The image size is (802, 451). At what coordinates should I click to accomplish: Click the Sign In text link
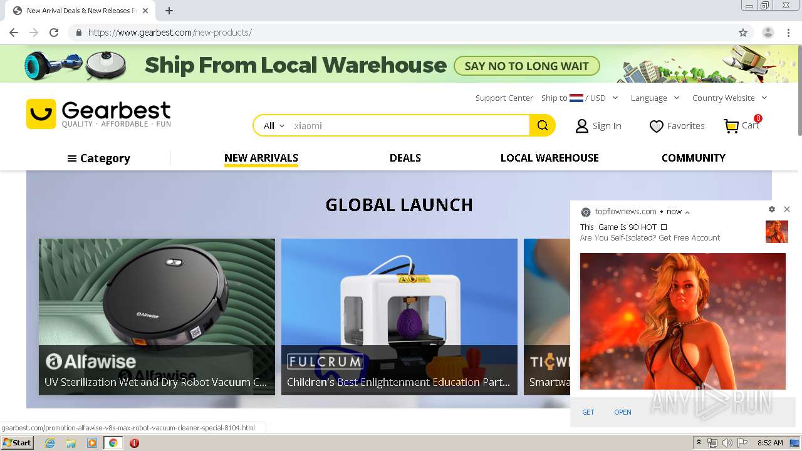tap(607, 126)
